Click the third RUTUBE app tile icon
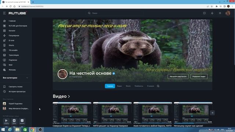This screenshot has height=132, width=235. click(x=22, y=121)
